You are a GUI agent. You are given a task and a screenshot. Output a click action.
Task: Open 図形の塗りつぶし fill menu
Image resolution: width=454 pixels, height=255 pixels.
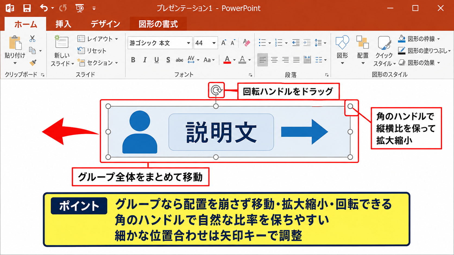coord(424,51)
